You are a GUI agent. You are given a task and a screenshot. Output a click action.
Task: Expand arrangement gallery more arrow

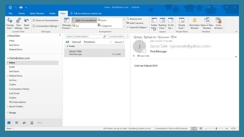[x=124, y=27]
